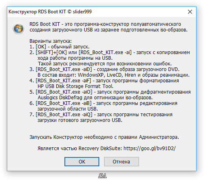Close the RDS Boot KIT dialog
This screenshot has width=205, height=180.
[x=190, y=12]
